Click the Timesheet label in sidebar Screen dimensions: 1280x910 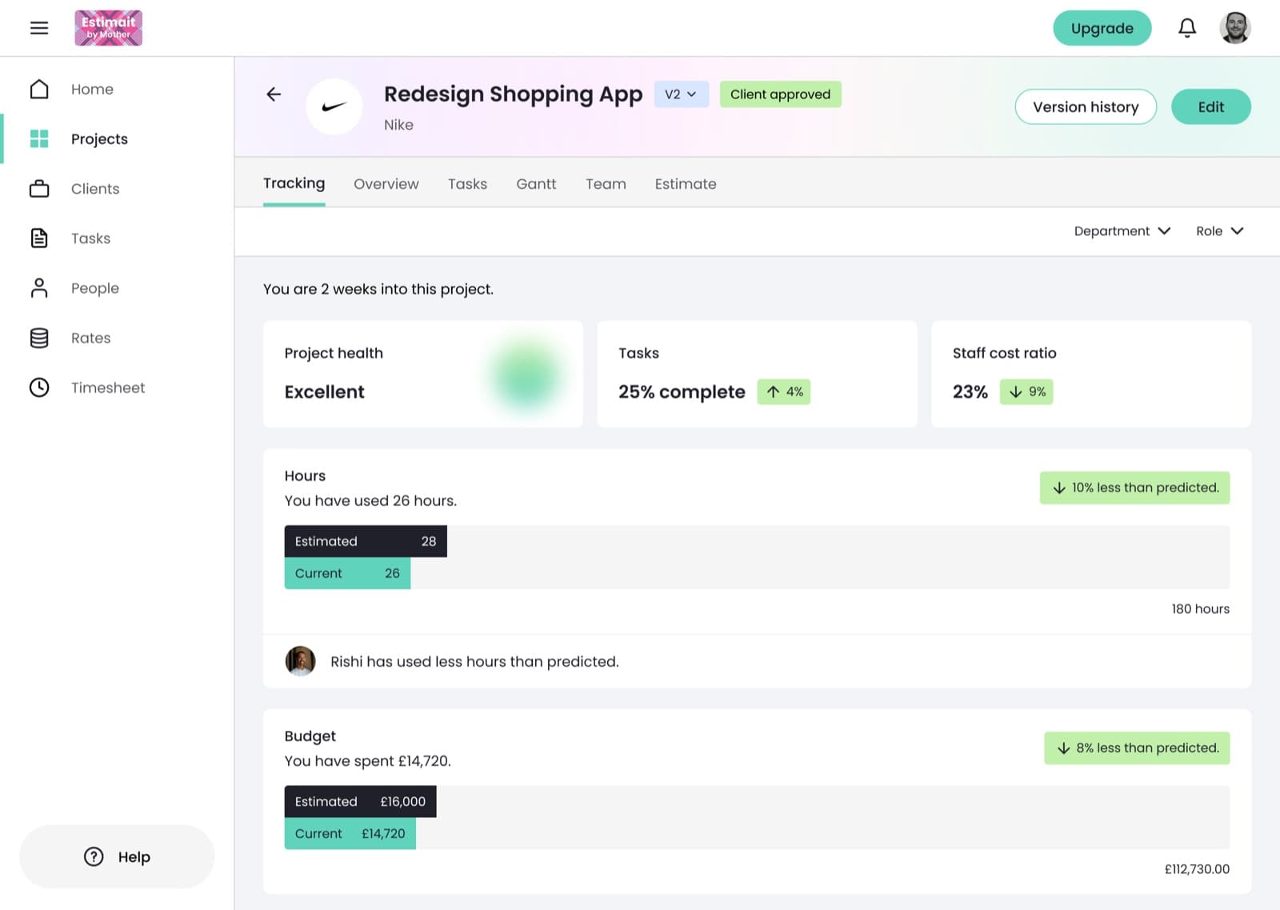pos(108,387)
